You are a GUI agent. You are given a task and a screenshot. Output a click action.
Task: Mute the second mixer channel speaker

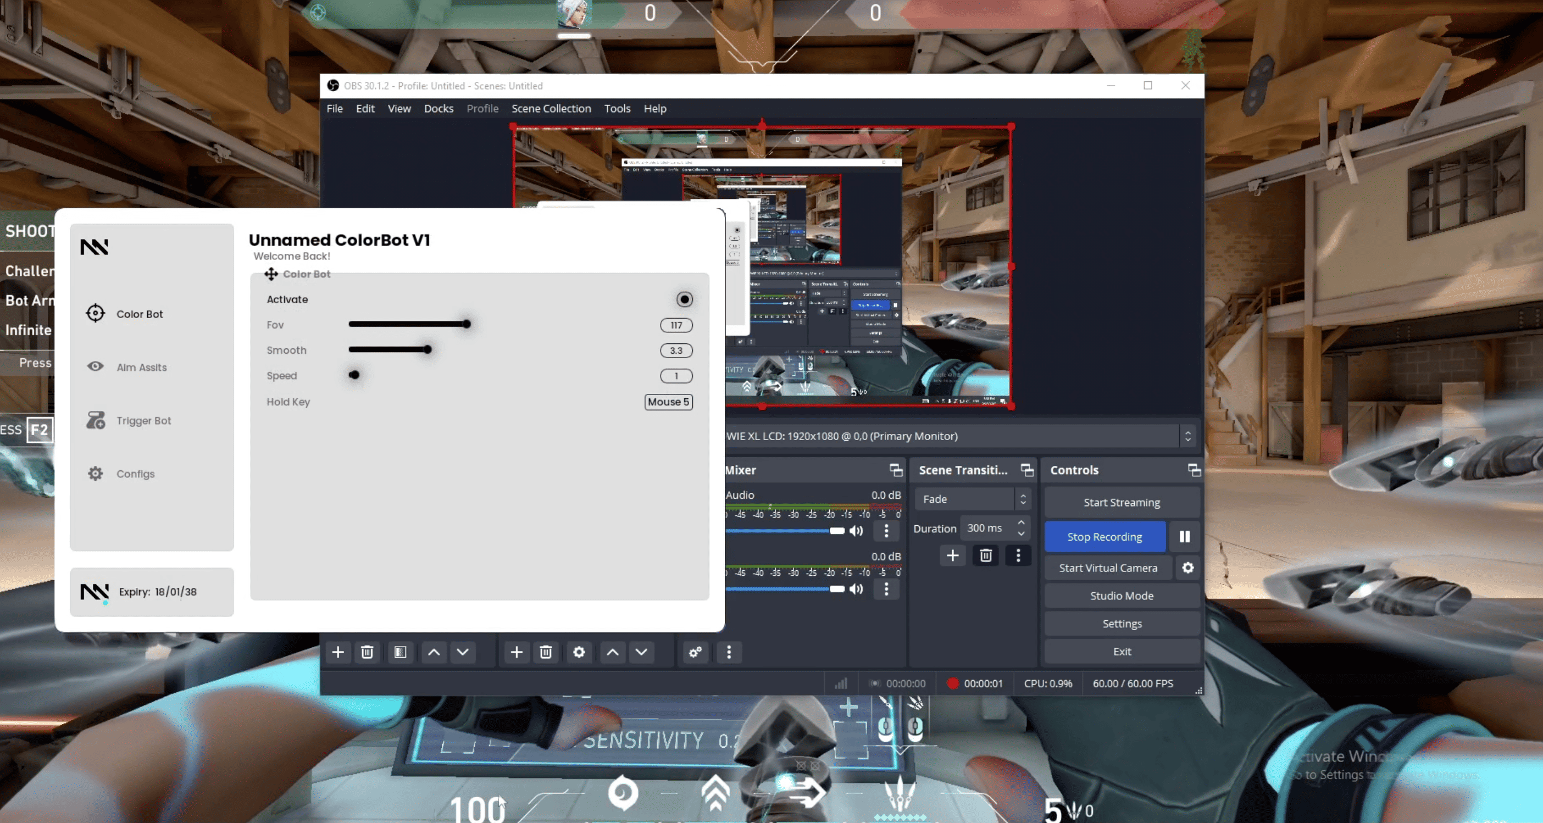point(857,590)
